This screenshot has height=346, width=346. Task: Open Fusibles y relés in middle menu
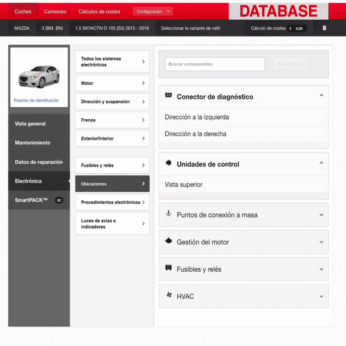click(112, 165)
